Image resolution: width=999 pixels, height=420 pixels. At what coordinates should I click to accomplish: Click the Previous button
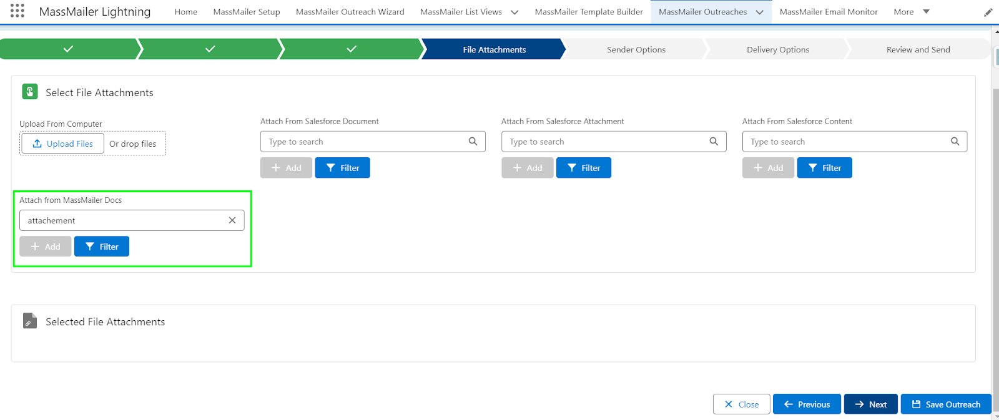[807, 404]
